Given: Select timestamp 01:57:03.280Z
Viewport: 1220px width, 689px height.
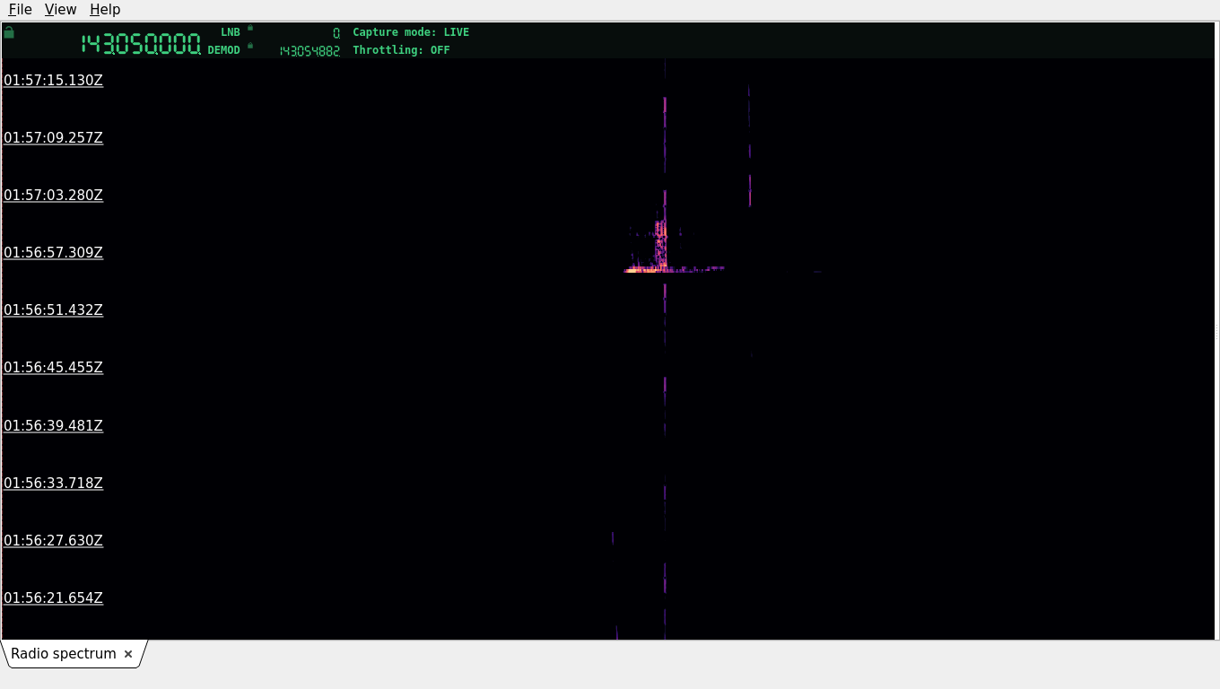Looking at the screenshot, I should tap(53, 196).
